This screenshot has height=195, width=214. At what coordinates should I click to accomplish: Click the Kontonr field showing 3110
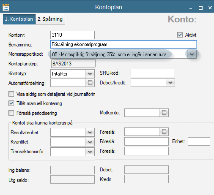pyautogui.click(x=72, y=35)
